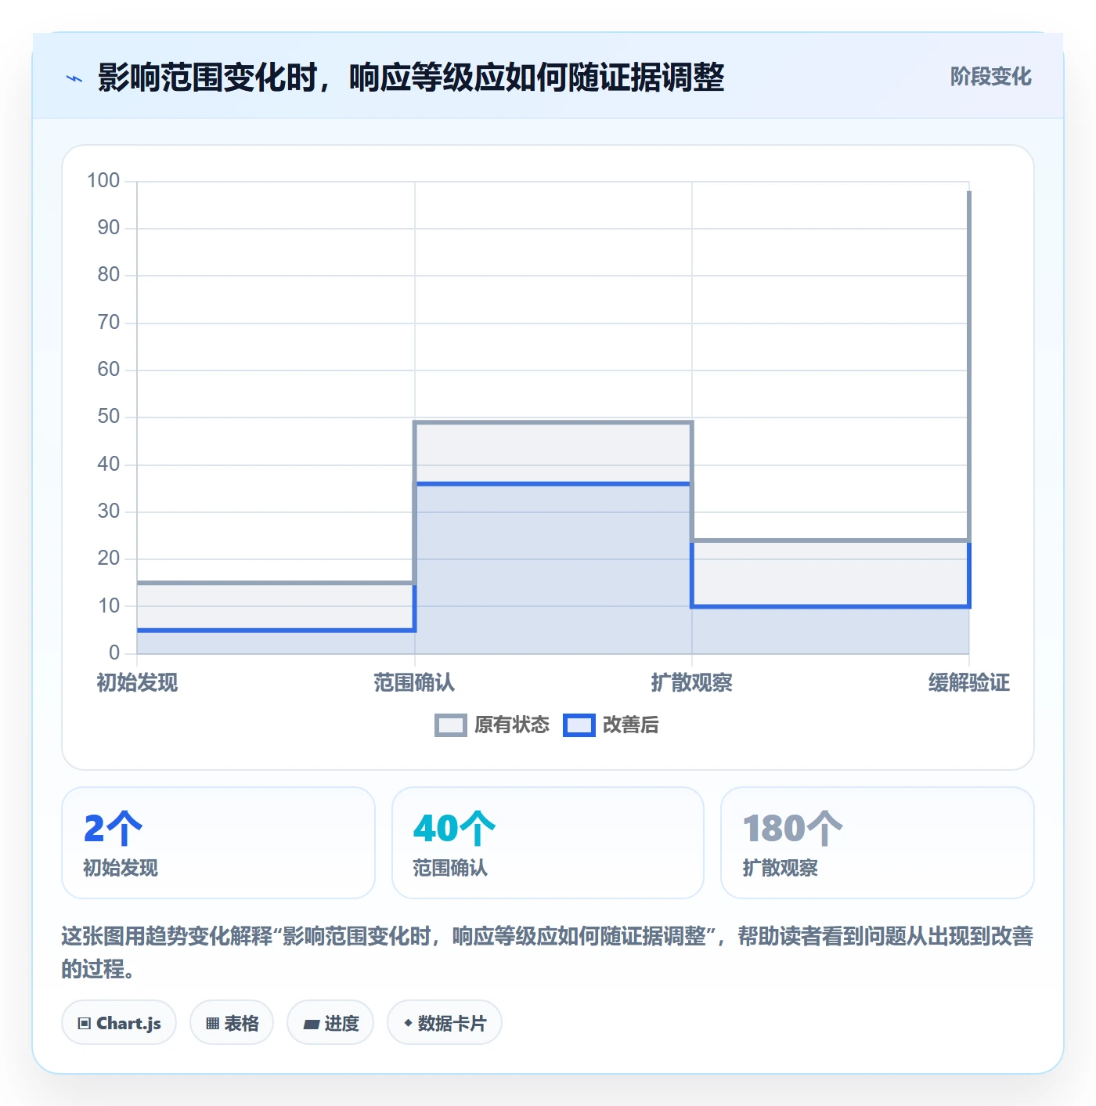Click the 缓解验证 x-axis label
The width and height of the screenshot is (1096, 1106).
click(x=969, y=683)
